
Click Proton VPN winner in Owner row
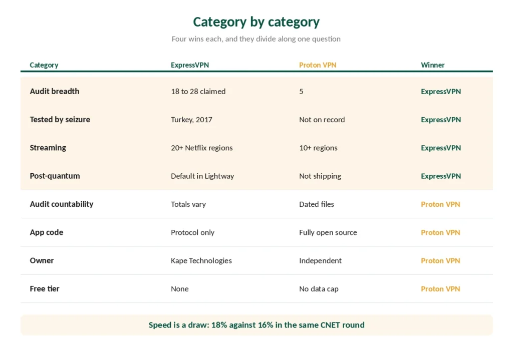(440, 261)
